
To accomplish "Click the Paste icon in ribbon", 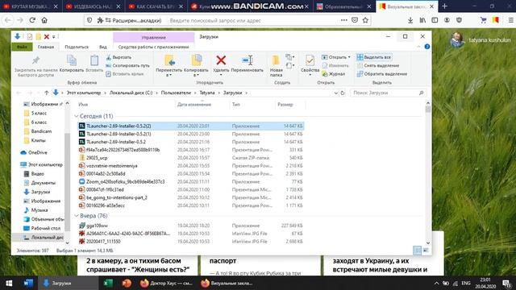I will 94,60.
